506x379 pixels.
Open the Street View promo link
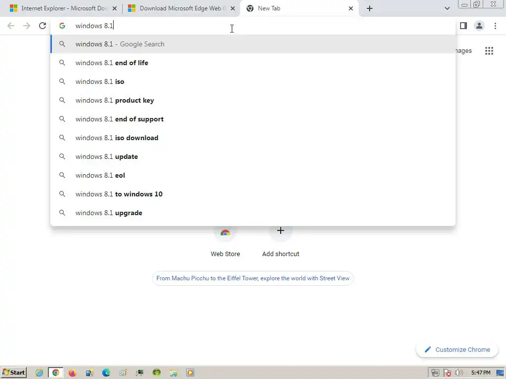253,278
